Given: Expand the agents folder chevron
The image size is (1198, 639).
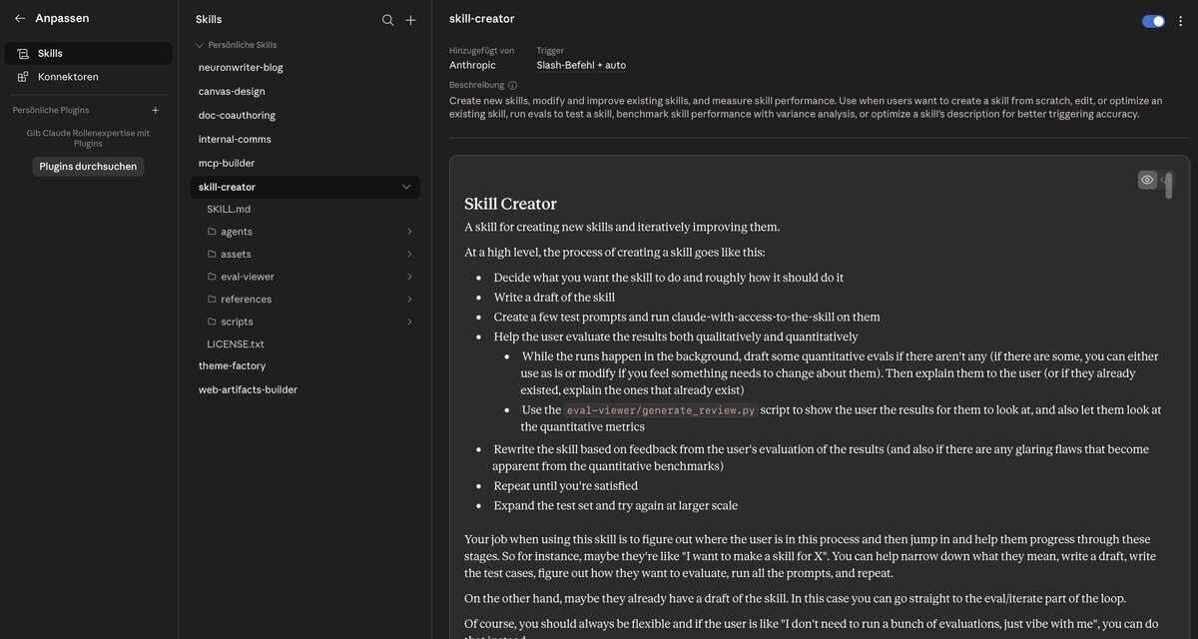Looking at the screenshot, I should (409, 232).
